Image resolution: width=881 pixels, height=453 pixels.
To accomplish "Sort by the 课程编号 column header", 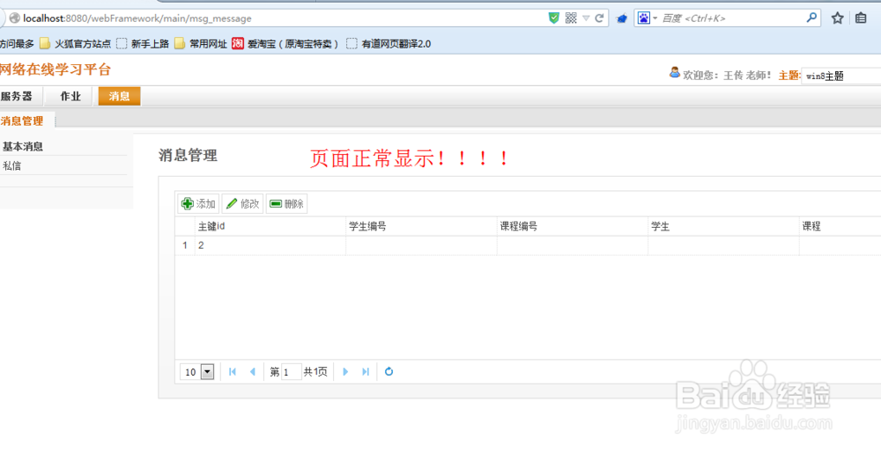I will tap(572, 227).
